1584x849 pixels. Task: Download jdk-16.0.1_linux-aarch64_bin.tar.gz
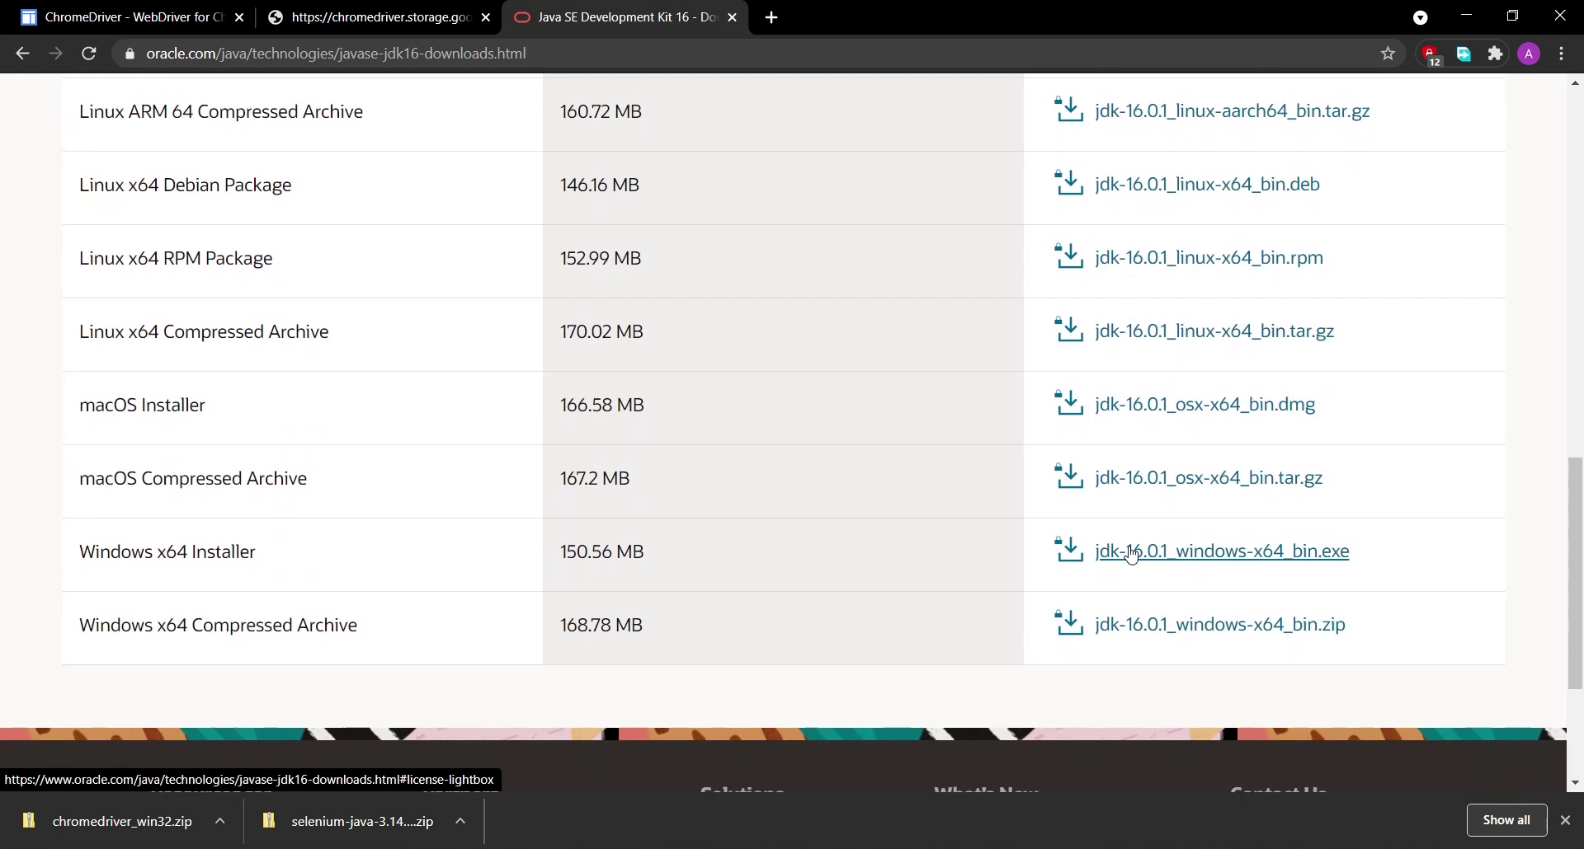coord(1233,111)
